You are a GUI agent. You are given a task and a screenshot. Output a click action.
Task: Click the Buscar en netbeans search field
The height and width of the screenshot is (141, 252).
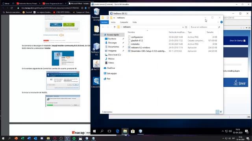206,27
